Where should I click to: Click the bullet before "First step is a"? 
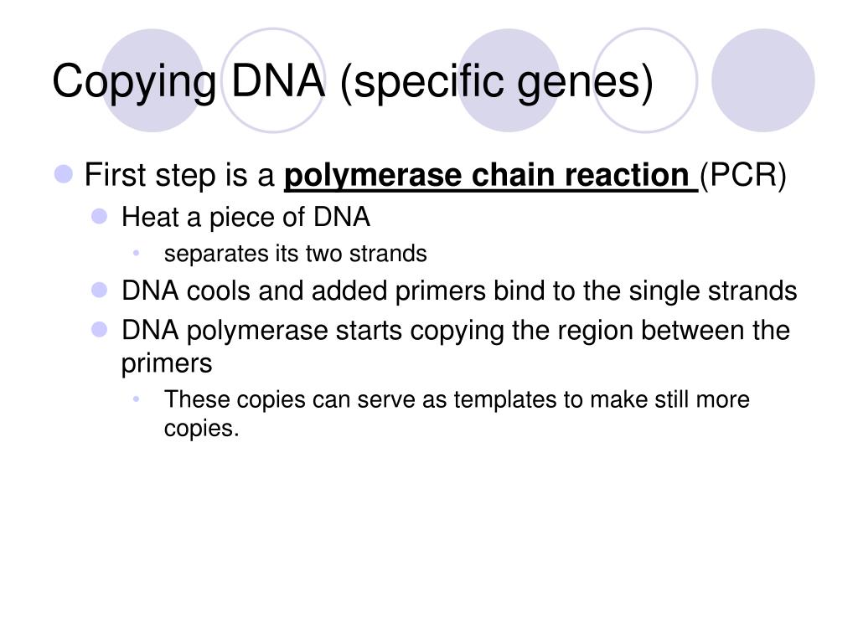coord(64,174)
